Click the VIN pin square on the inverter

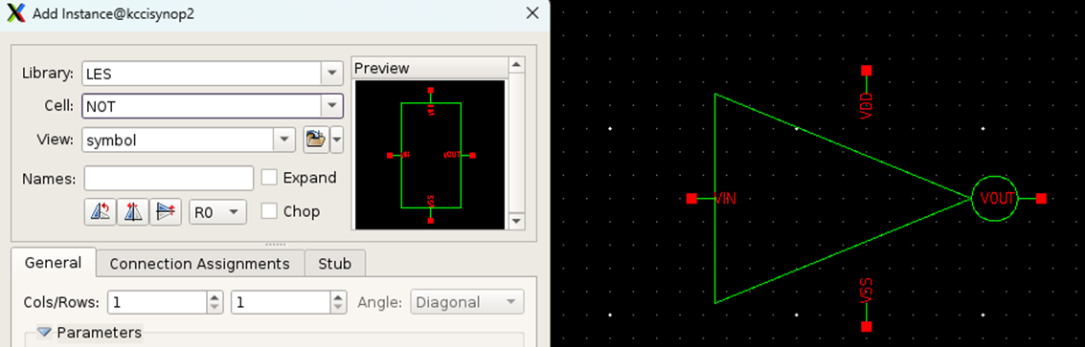[691, 199]
